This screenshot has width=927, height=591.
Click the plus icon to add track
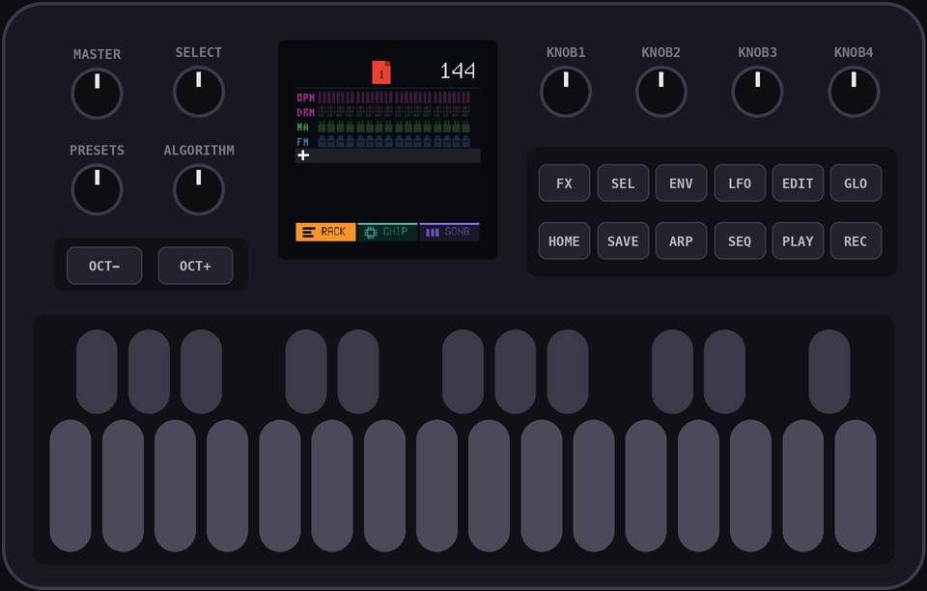303,155
